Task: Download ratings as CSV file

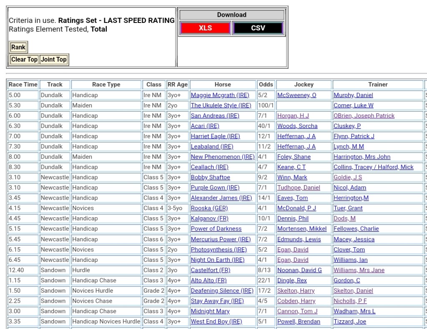Action: [x=258, y=28]
